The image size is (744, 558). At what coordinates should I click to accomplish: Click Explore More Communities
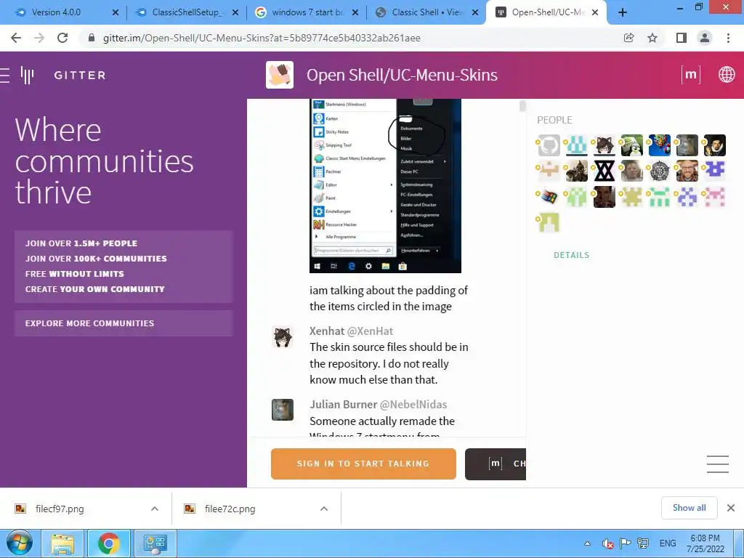pyautogui.click(x=124, y=323)
